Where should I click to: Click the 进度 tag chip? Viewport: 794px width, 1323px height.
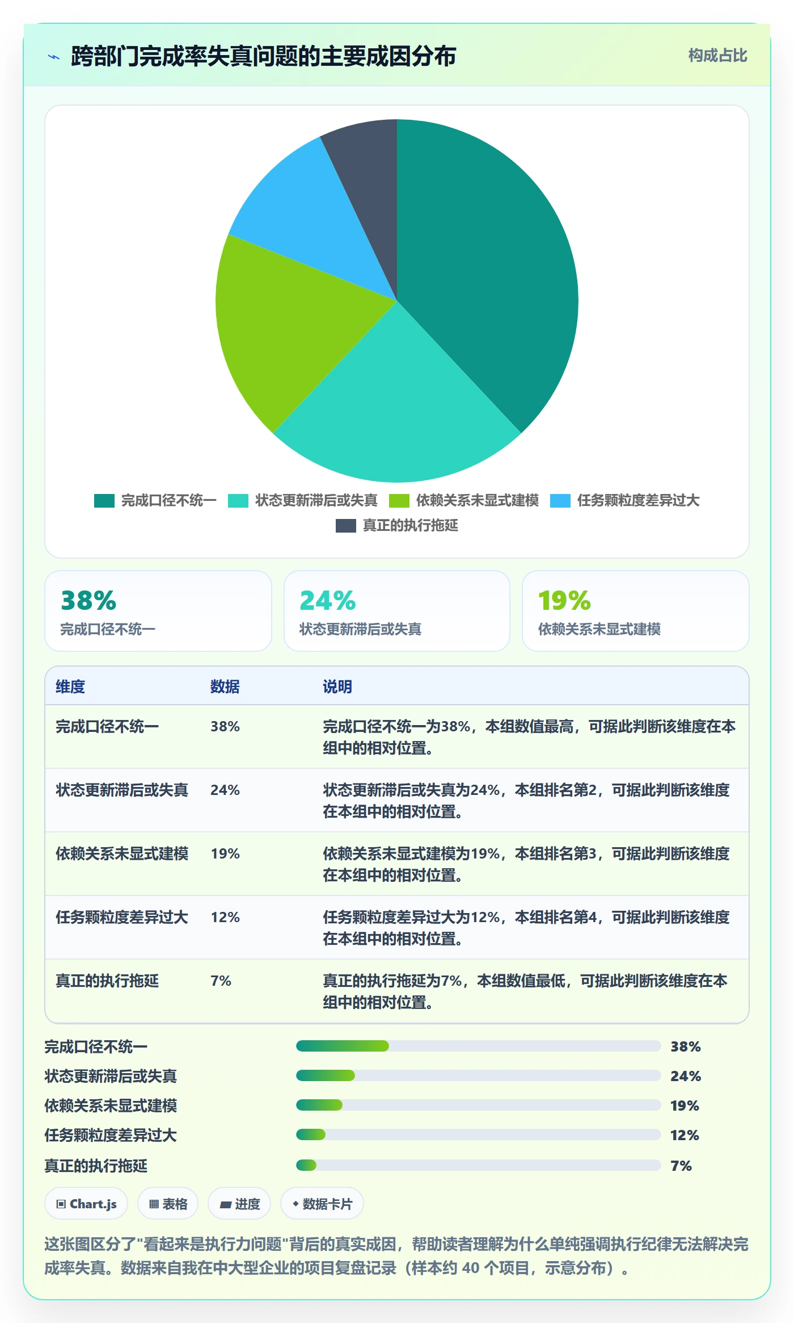[239, 1203]
